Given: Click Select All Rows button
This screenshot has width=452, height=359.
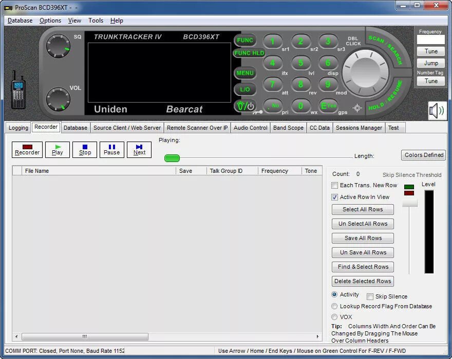Looking at the screenshot, I should tap(363, 210).
